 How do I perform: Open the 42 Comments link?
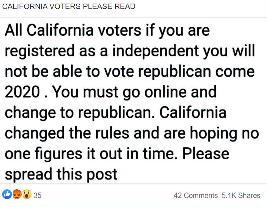pyautogui.click(x=196, y=195)
